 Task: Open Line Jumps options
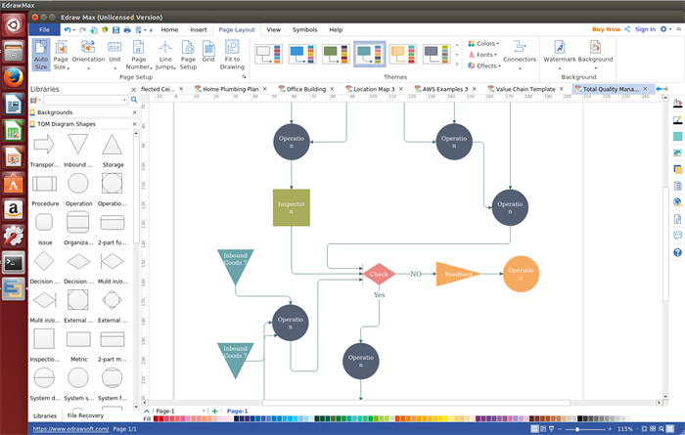pos(165,55)
